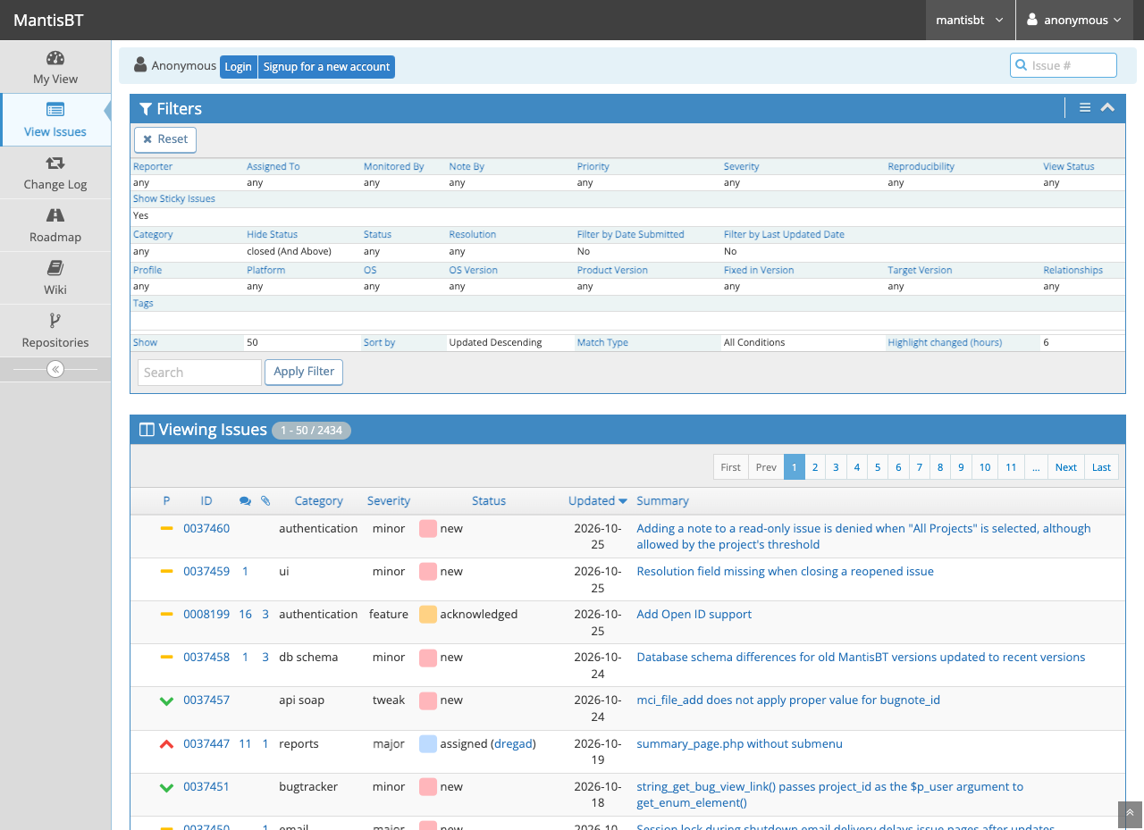
Task: Open the Hide Status filter option
Action: click(272, 234)
